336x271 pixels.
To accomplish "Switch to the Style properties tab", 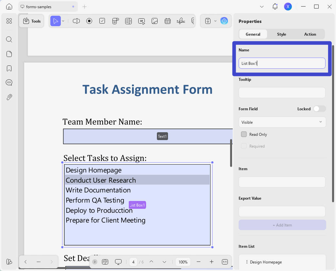I will pyautogui.click(x=281, y=34).
